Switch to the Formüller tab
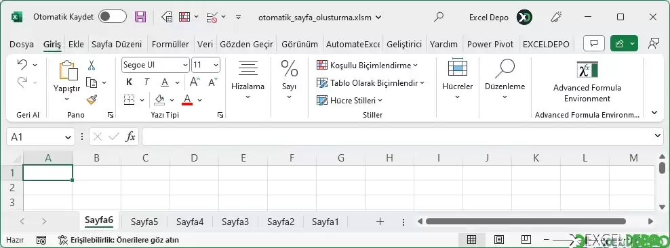 (x=170, y=45)
